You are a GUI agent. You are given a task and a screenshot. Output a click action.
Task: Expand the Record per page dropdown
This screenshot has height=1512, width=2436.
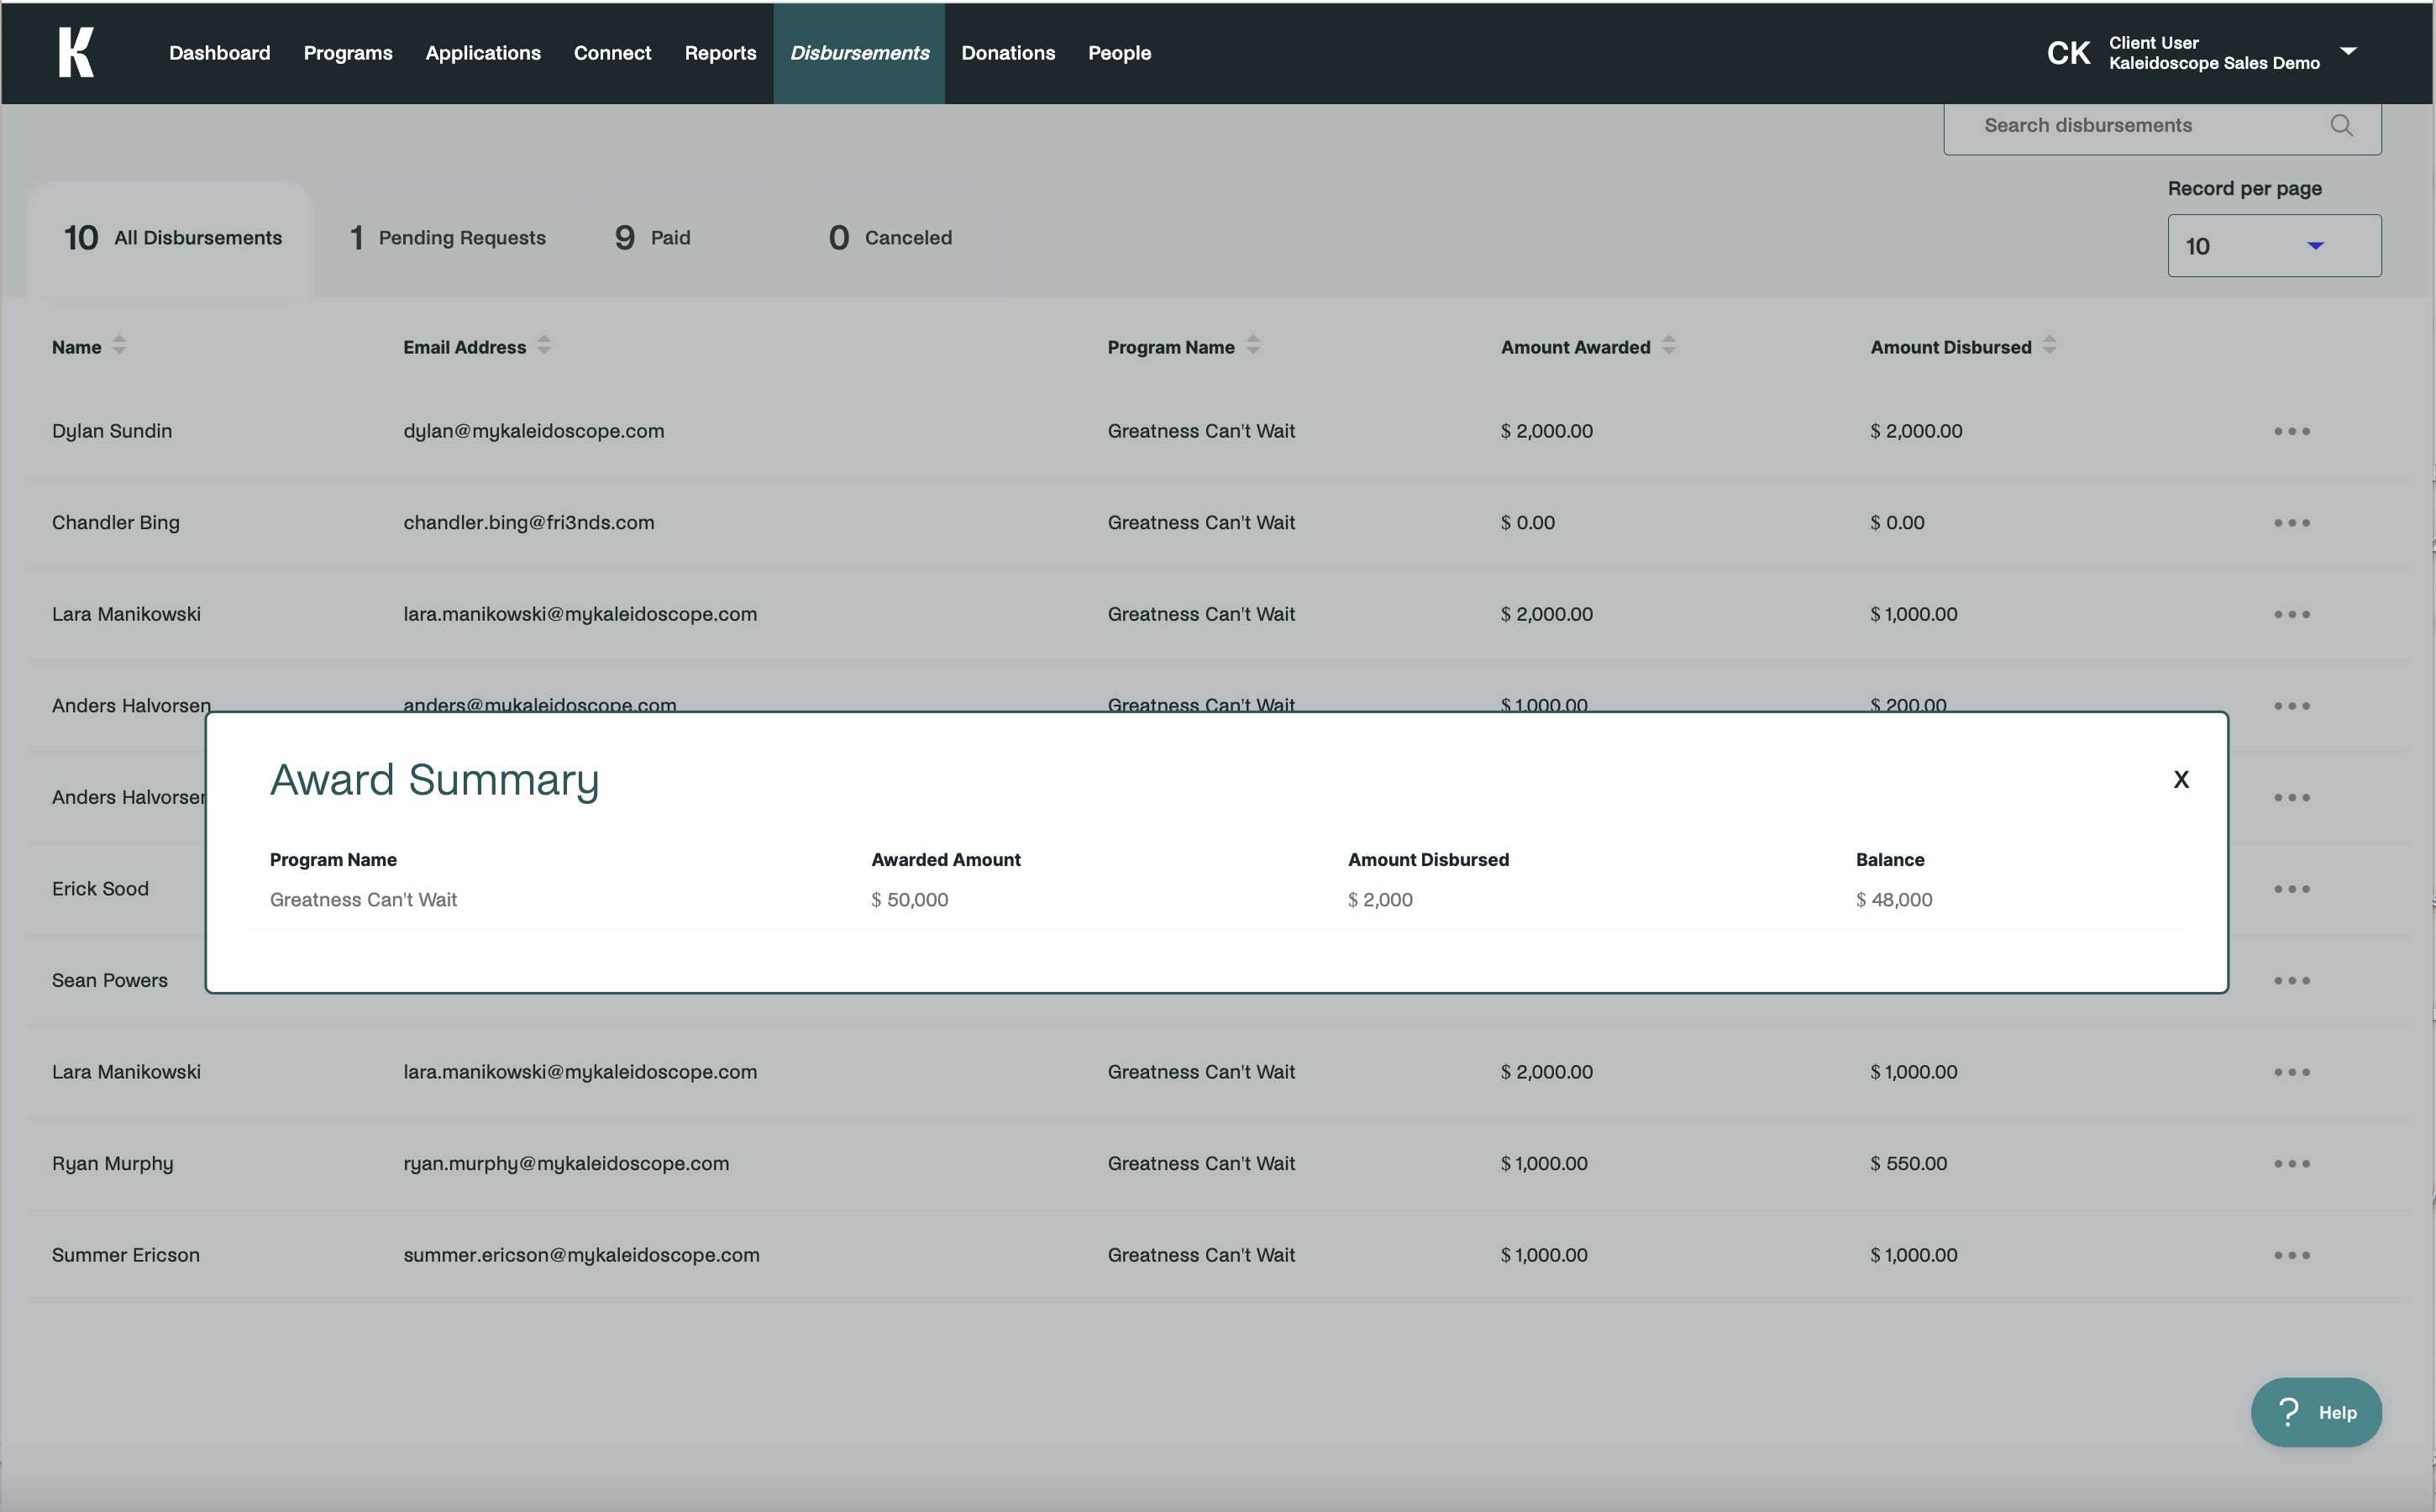click(x=2273, y=246)
